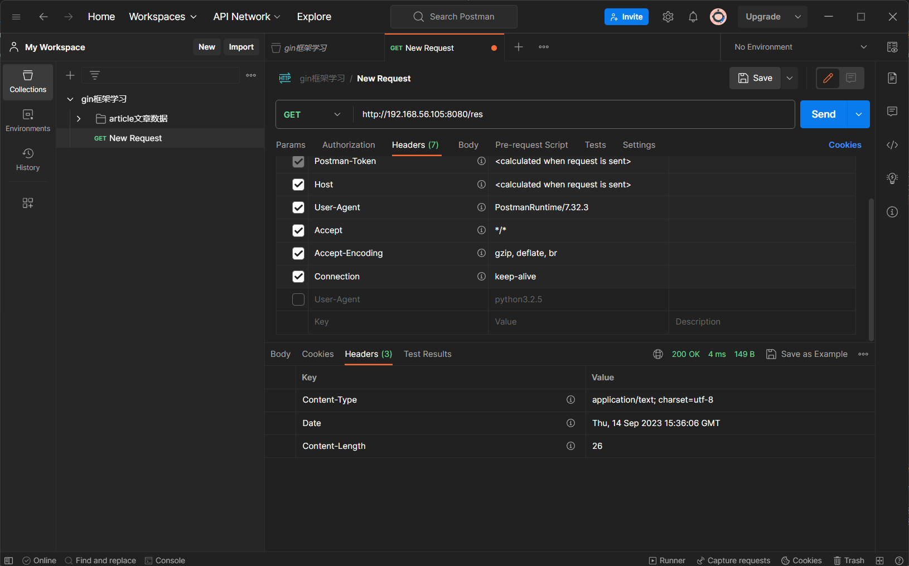Click the Invite button
The height and width of the screenshot is (566, 909).
[x=626, y=17]
